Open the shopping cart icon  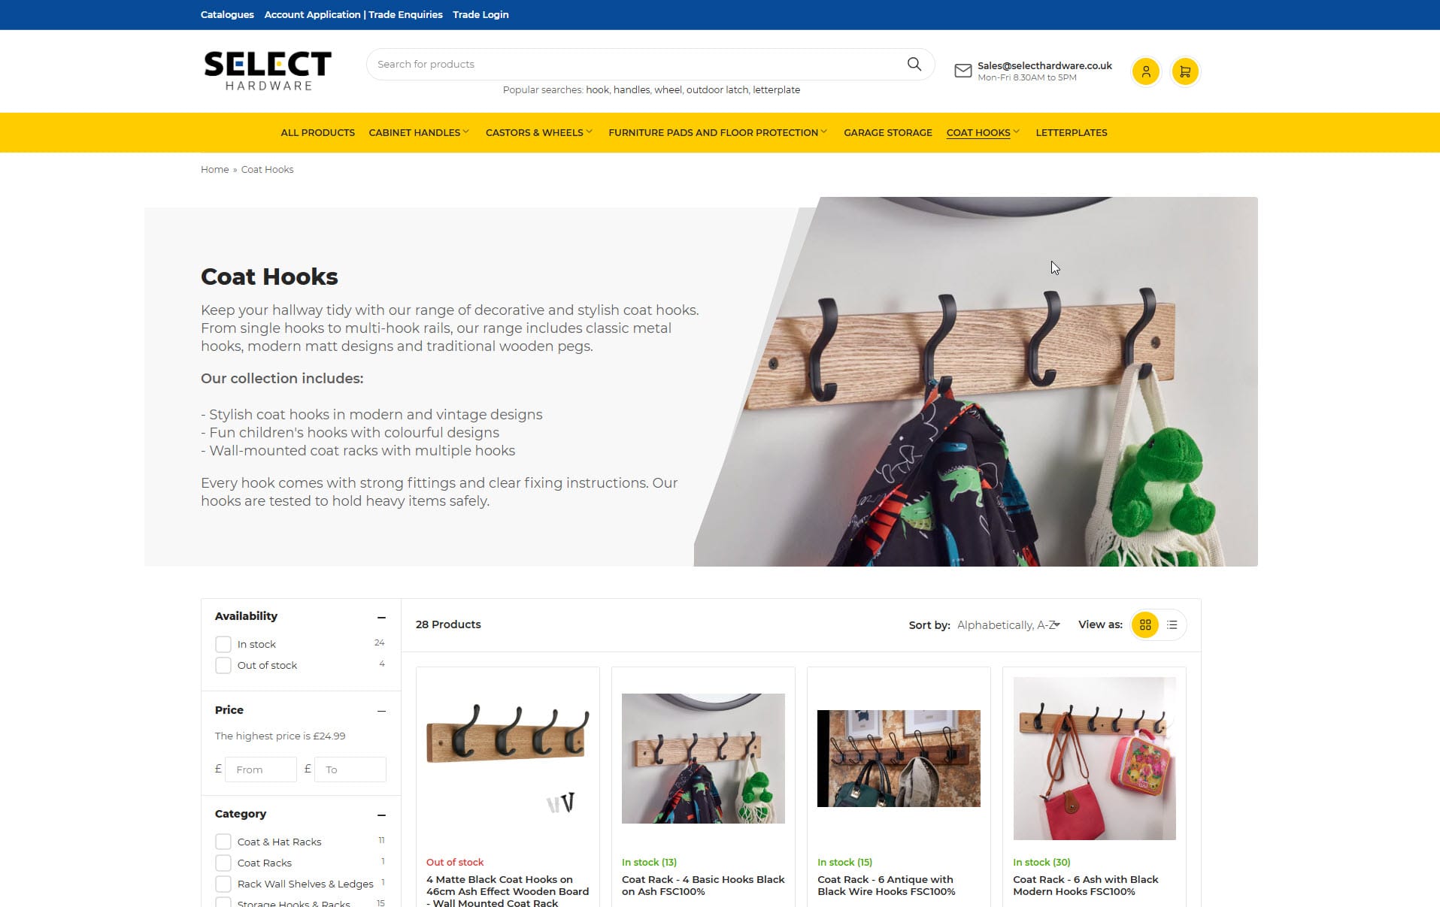coord(1185,71)
